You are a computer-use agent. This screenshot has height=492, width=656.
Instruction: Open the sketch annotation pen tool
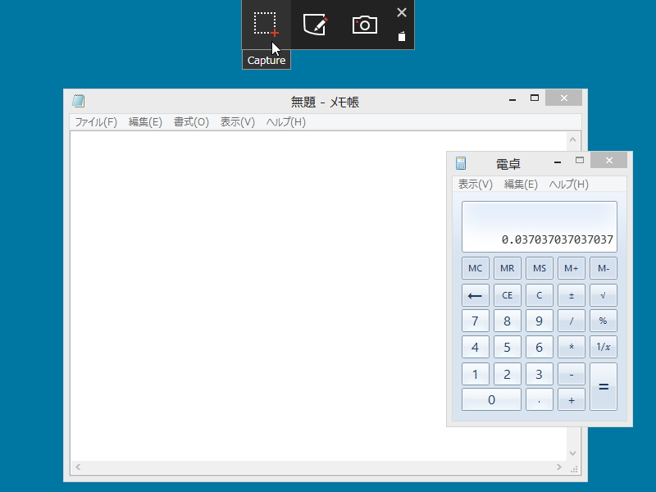[x=315, y=25]
